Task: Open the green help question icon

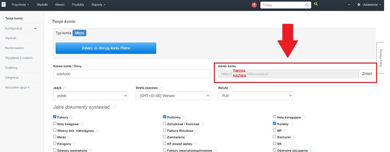Action: [316, 4]
